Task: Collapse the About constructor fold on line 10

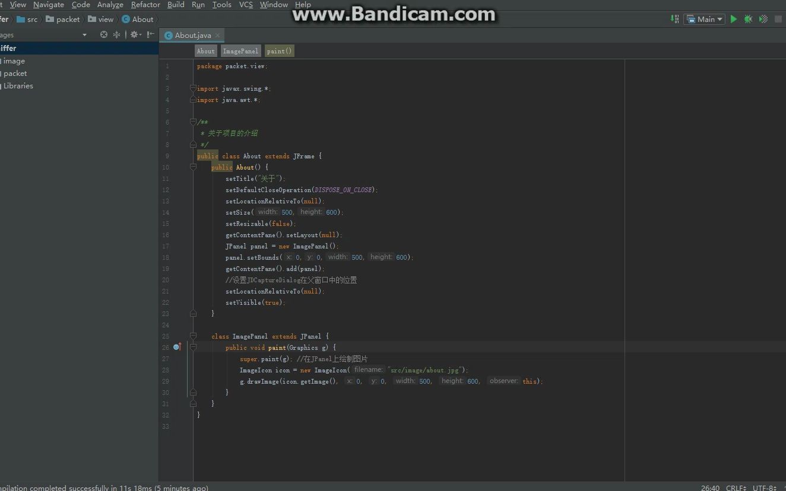Action: point(193,167)
